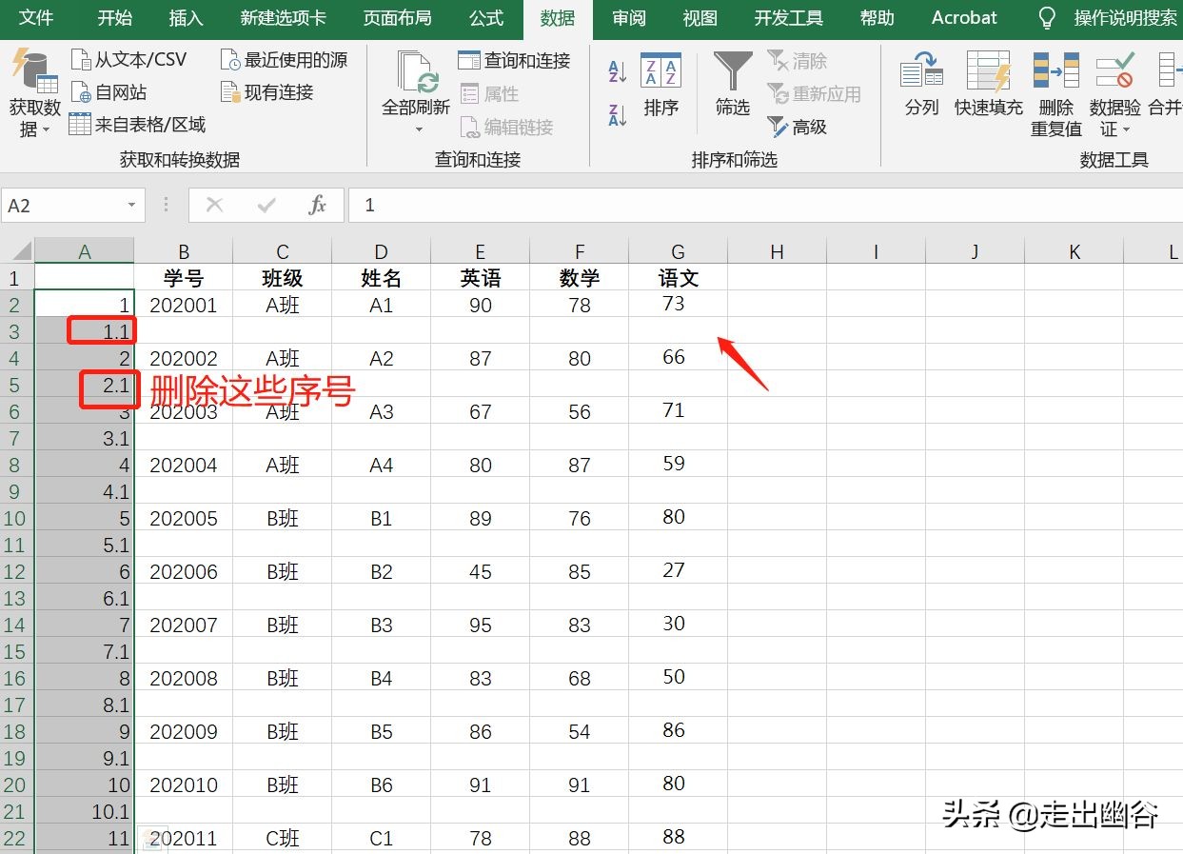Click cell with student ID 202005
This screenshot has height=854, width=1183.
click(184, 518)
